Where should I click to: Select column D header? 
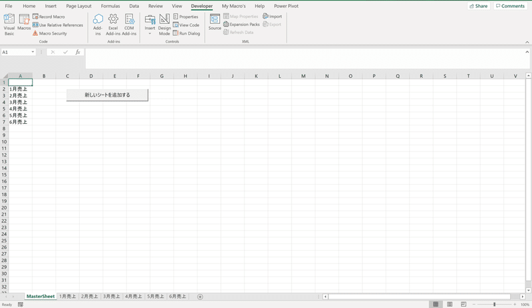pyautogui.click(x=91, y=76)
